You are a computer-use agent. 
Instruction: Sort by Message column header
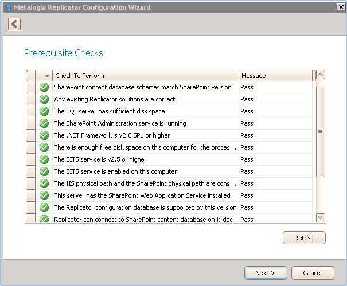click(x=275, y=76)
